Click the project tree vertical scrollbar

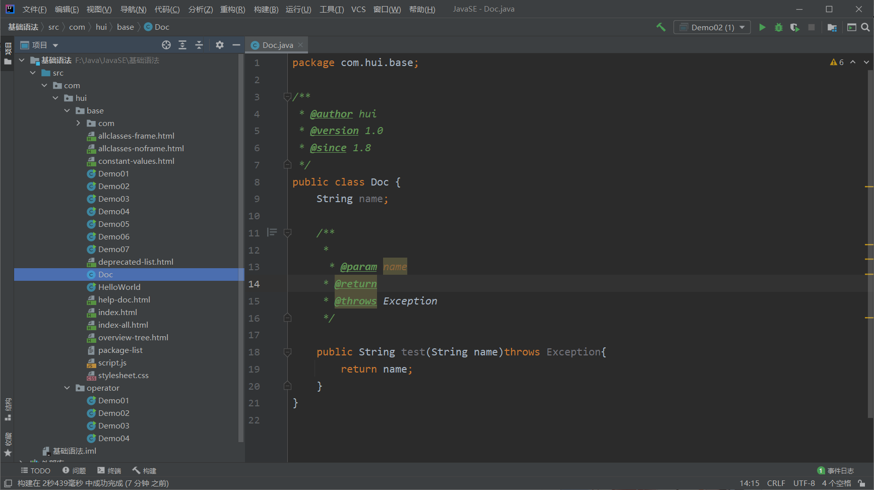pyautogui.click(x=241, y=247)
